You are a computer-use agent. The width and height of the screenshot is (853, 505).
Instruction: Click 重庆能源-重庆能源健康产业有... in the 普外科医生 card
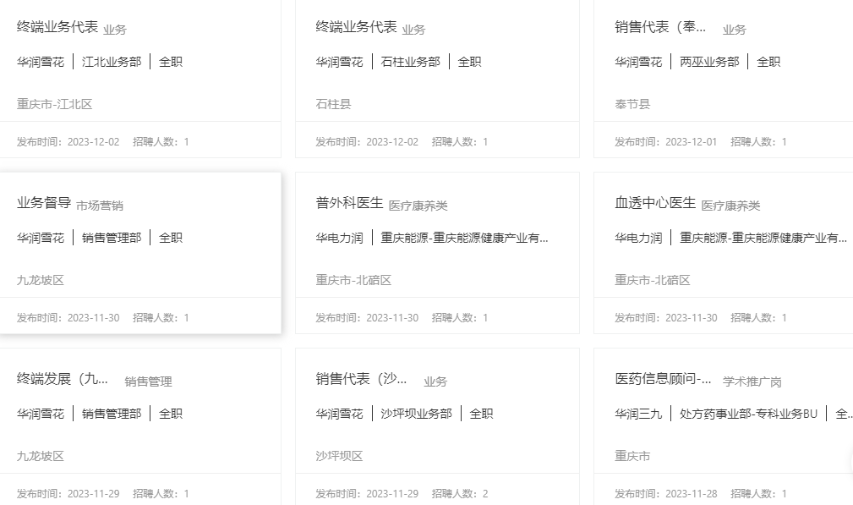465,238
